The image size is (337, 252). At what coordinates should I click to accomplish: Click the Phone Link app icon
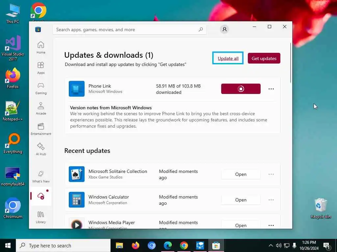pos(76,89)
